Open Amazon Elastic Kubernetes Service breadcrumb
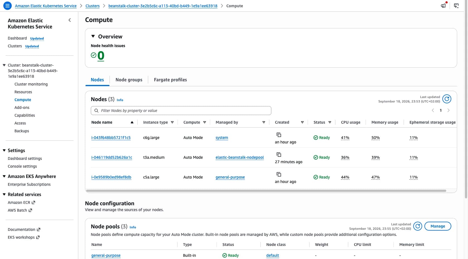 46,6
